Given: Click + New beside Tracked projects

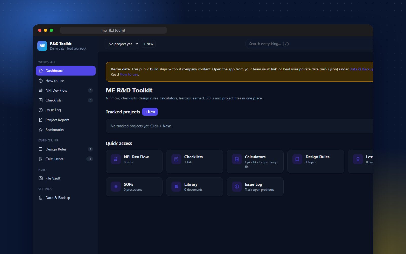Looking at the screenshot, I should [150, 112].
